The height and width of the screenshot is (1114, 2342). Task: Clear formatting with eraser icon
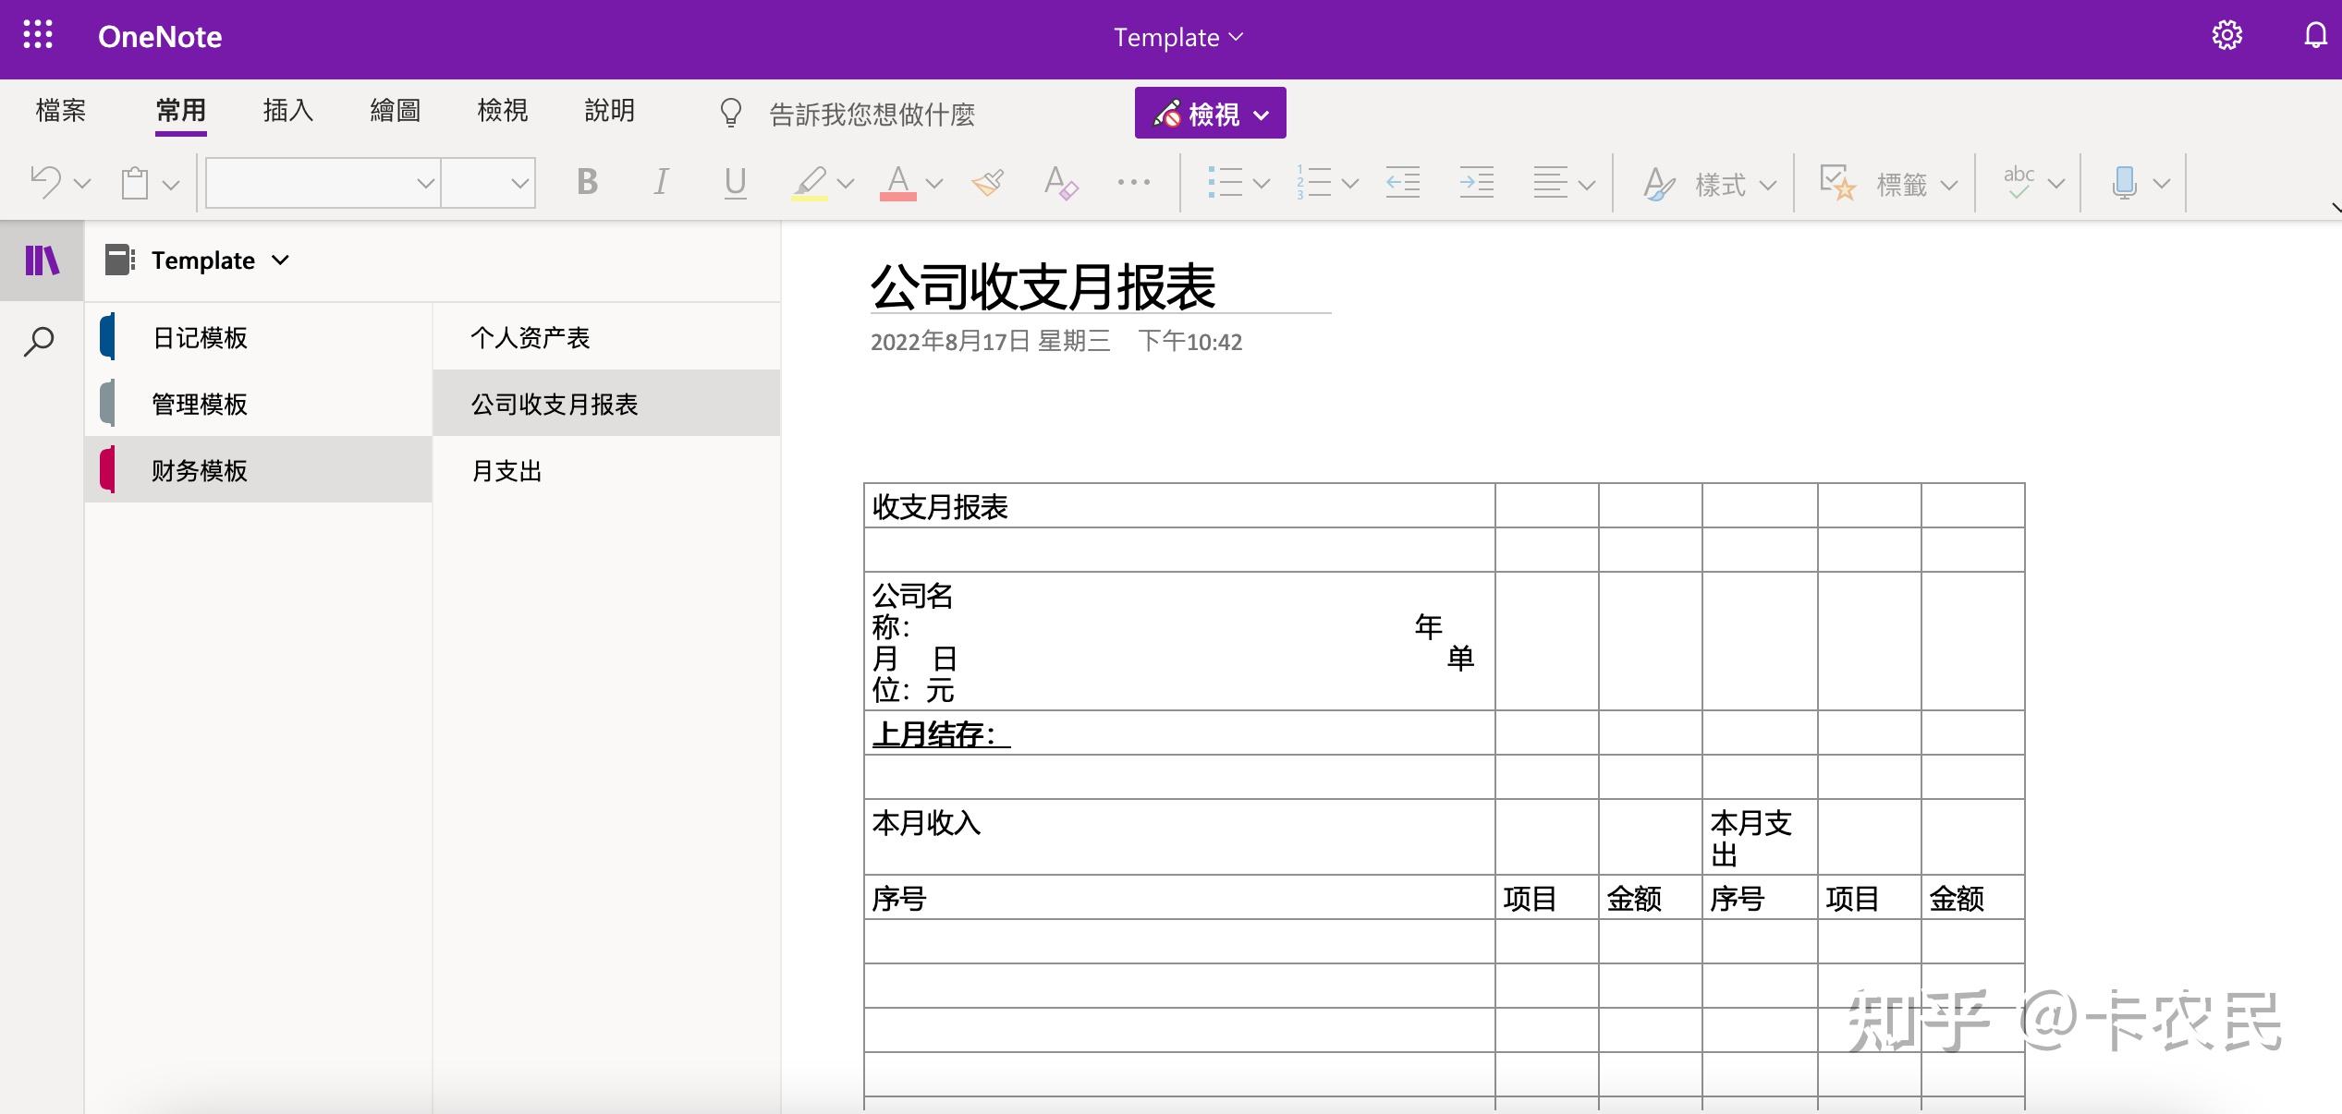1060,182
